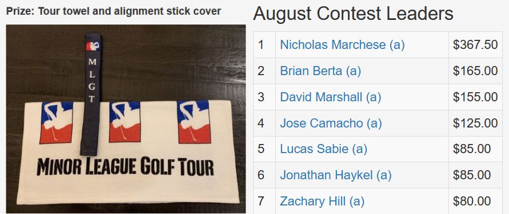Click the rank 1 cell
This screenshot has height=214, width=509.
click(x=264, y=45)
